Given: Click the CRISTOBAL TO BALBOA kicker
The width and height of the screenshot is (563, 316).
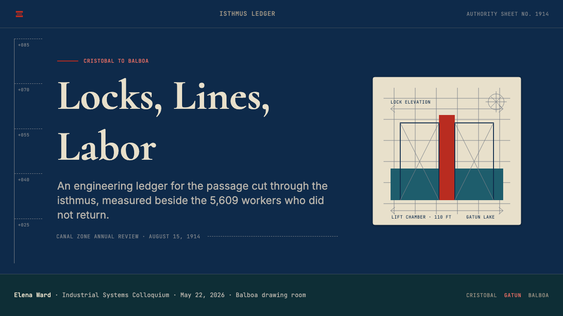Looking at the screenshot, I should point(116,61).
